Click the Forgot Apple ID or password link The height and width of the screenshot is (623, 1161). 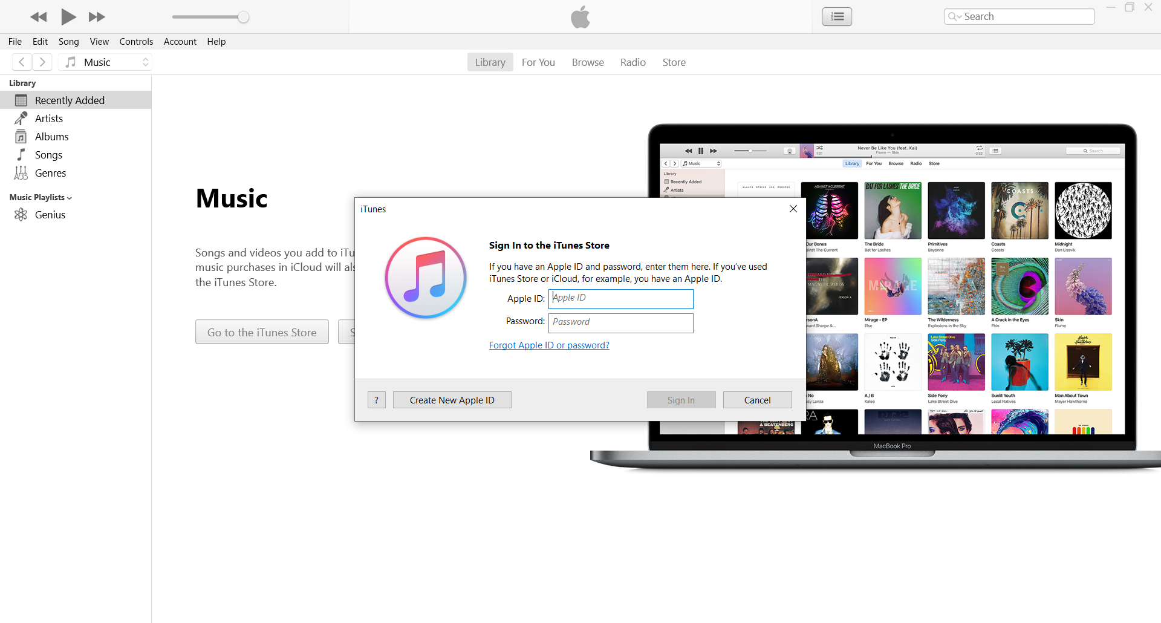click(548, 345)
